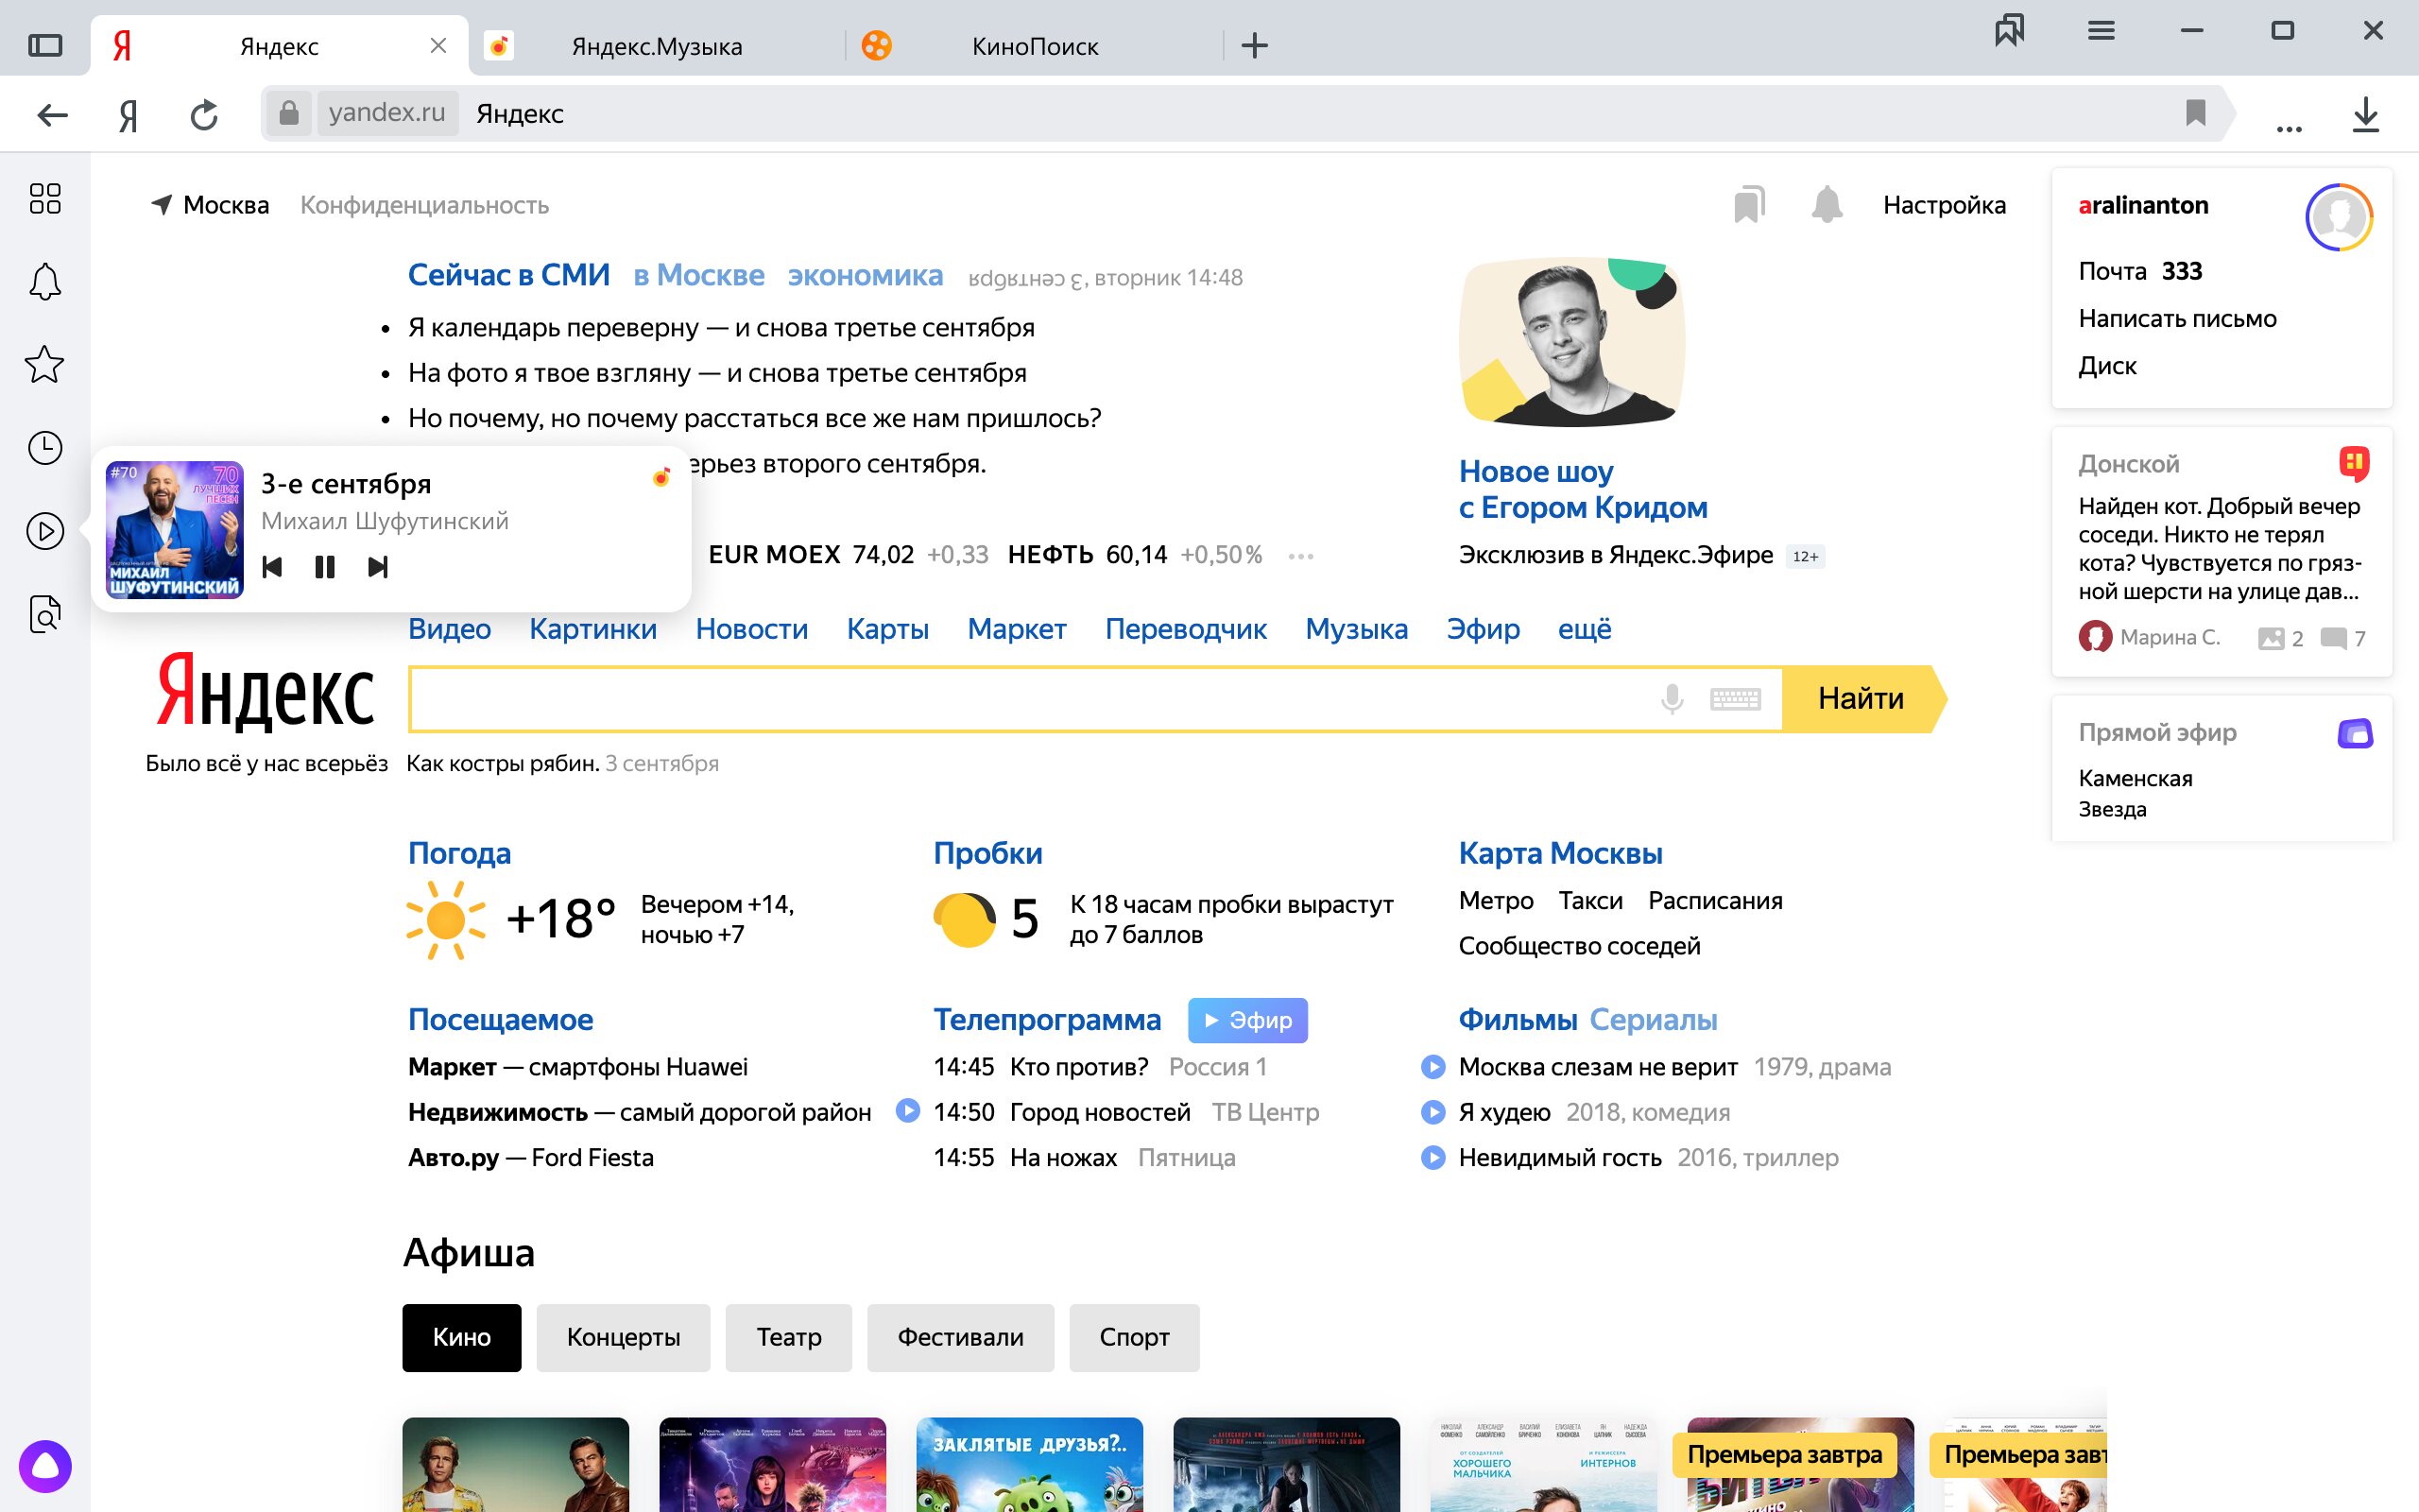Open sidebar history clock icon
This screenshot has width=2419, height=1512.
pos(45,448)
